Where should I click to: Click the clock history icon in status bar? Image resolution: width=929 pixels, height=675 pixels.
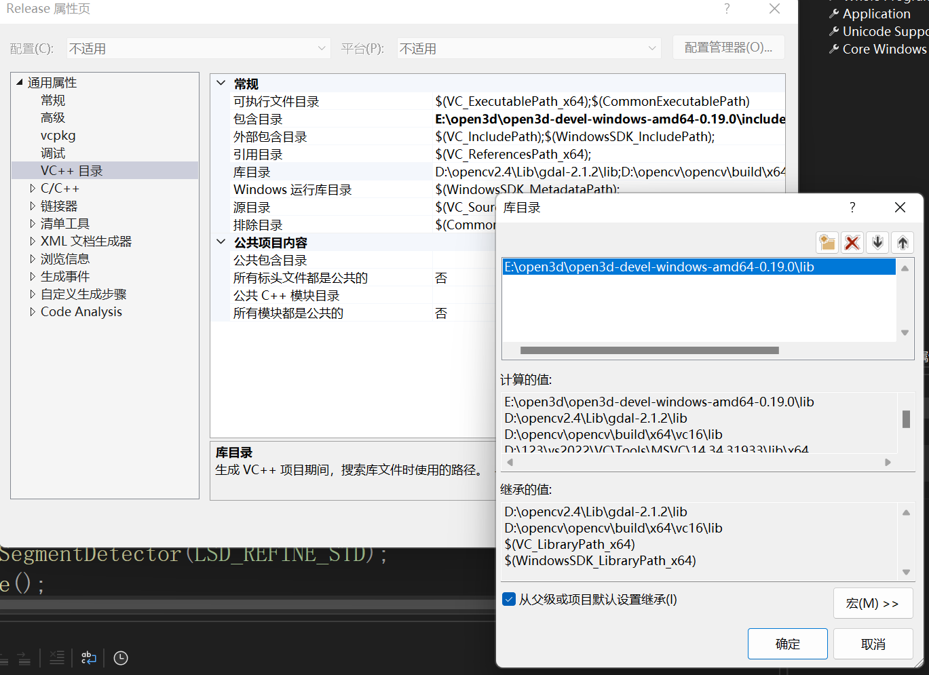(121, 657)
